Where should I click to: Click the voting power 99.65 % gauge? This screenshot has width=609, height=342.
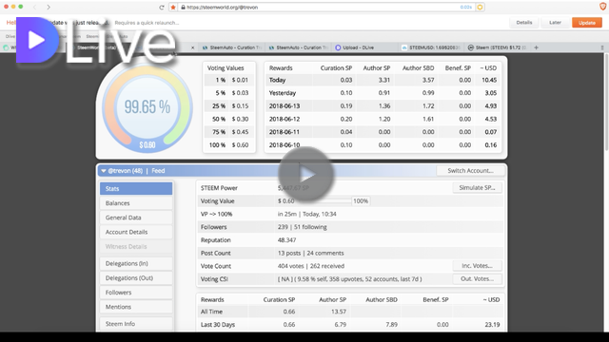point(147,108)
